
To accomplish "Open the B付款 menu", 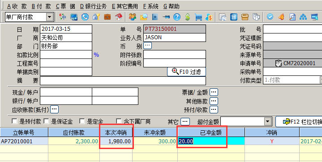I will click(x=41, y=6).
